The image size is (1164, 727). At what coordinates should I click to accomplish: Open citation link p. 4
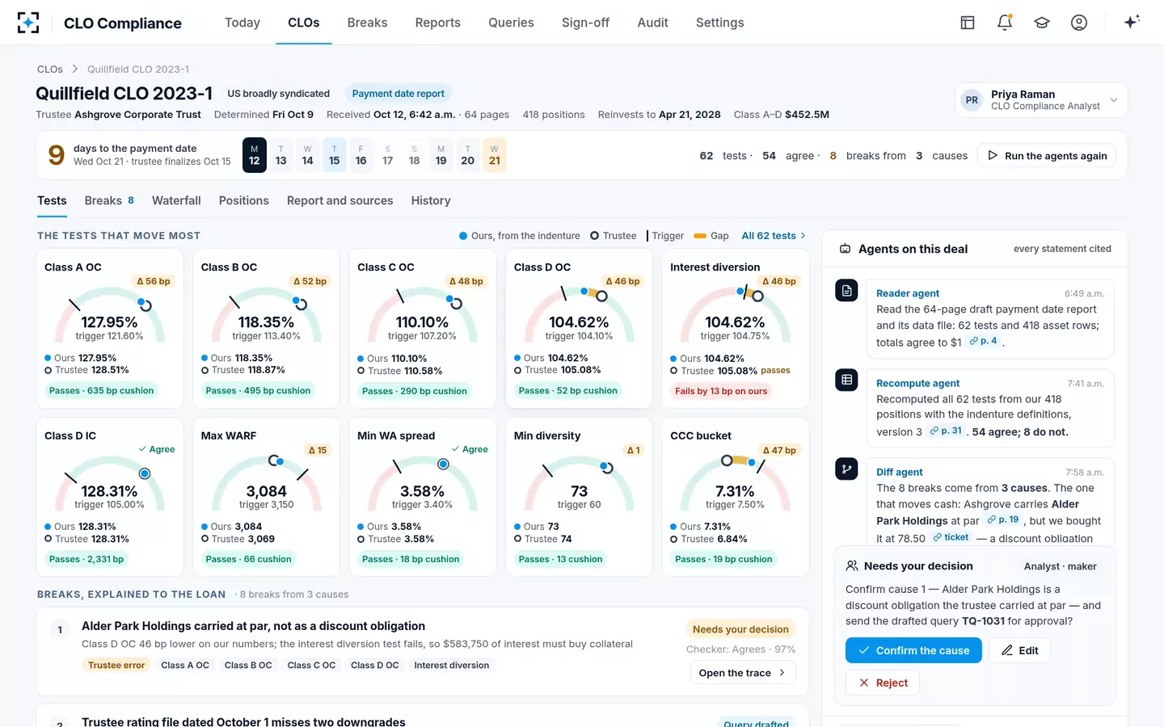(984, 342)
